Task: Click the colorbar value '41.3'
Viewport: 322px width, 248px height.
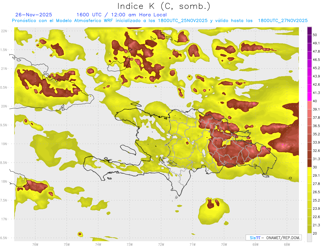Action: (x=316, y=93)
